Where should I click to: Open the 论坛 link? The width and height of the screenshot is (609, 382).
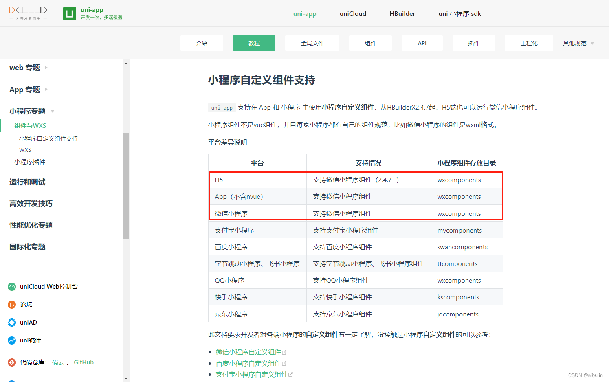coord(26,305)
